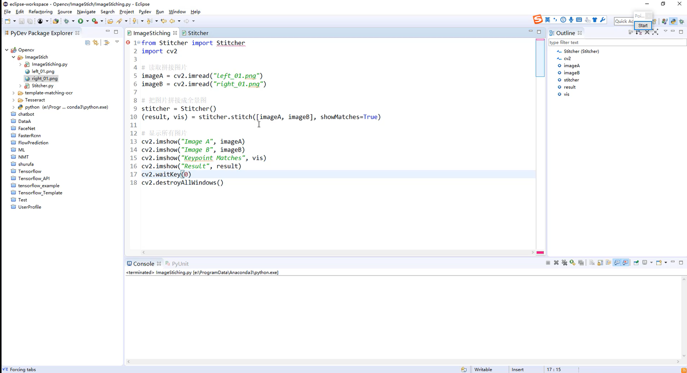Click the Last Edit Location arrow icon

click(164, 21)
